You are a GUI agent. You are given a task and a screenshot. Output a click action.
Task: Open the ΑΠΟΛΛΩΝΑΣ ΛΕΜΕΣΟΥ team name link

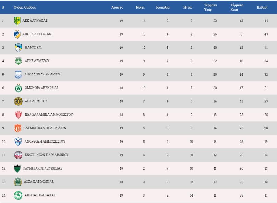point(42,74)
